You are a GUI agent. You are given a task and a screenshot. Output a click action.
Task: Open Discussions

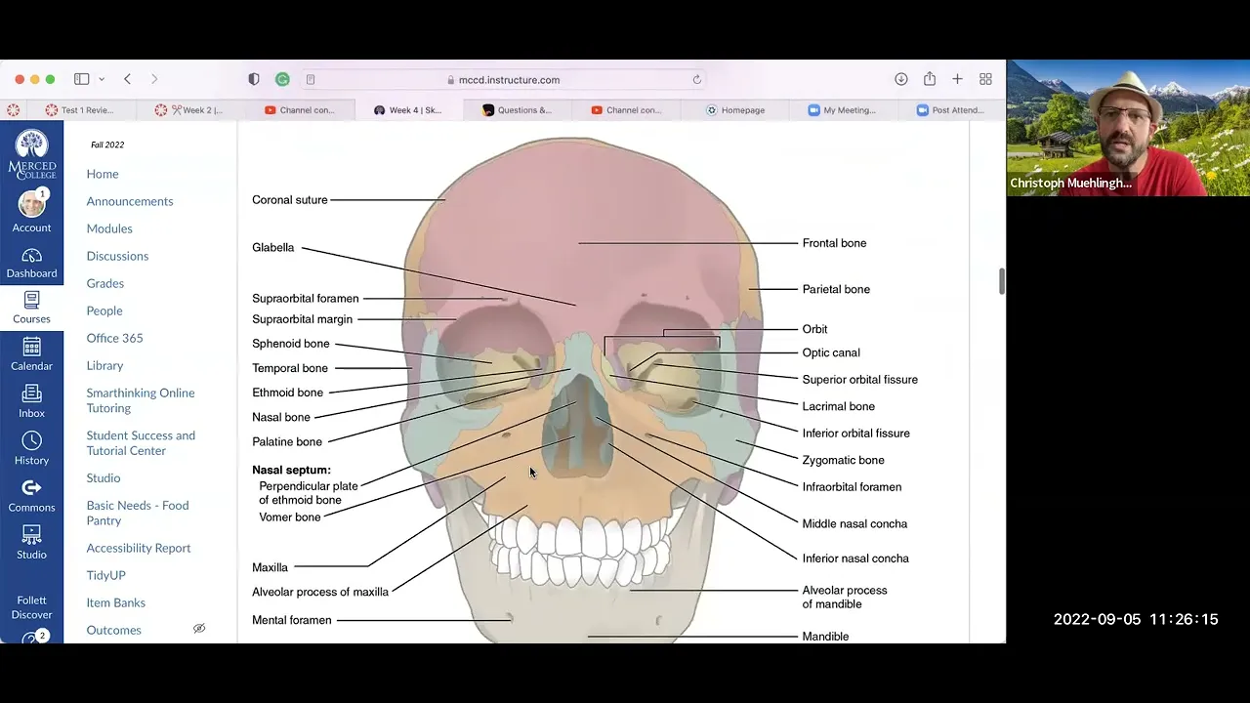coord(117,256)
